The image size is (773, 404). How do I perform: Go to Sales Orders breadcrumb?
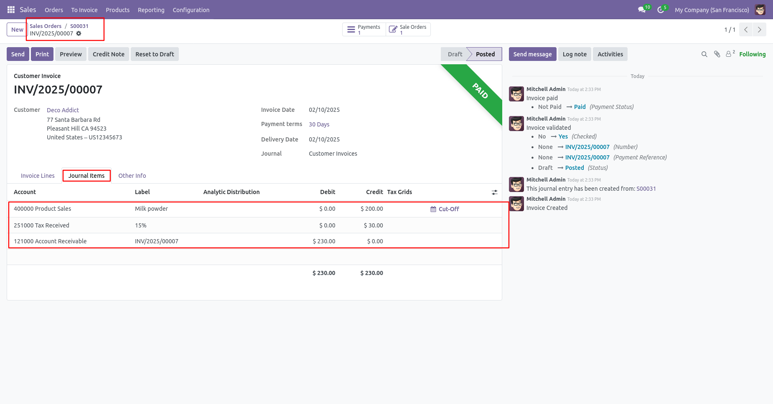coord(46,26)
